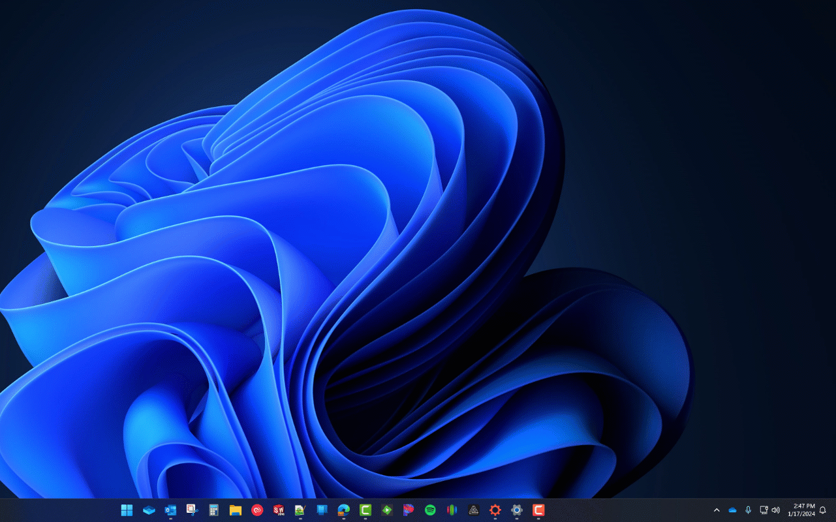Open the clock and date calendar
The width and height of the screenshot is (836, 522).
(x=803, y=510)
